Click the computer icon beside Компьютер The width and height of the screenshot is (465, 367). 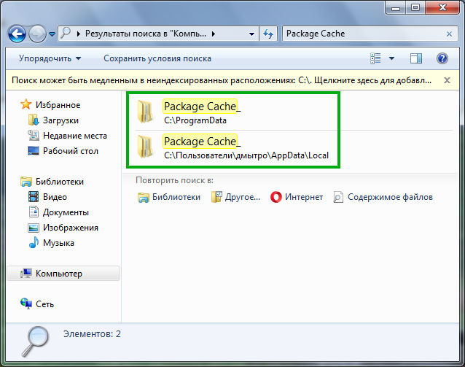tap(26, 273)
